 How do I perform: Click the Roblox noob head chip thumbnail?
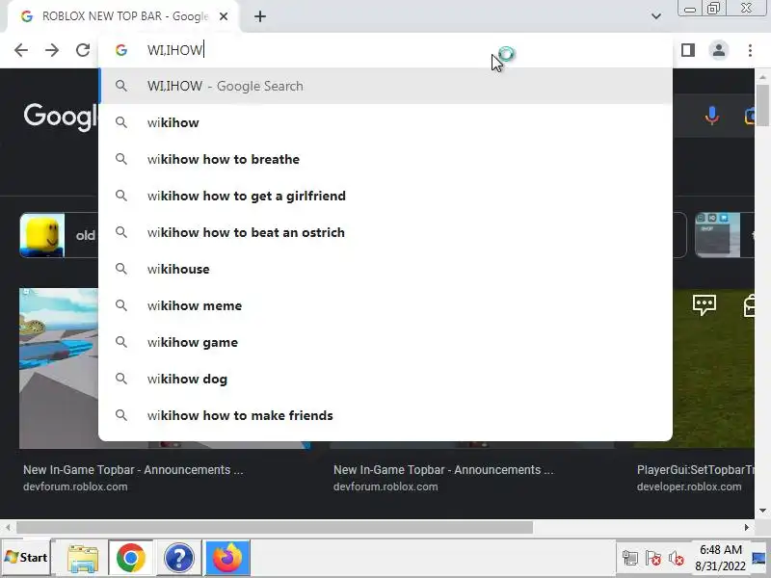41,235
